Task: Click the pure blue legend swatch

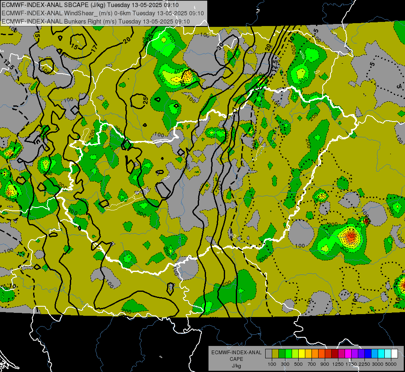Action: [x=368, y=354]
